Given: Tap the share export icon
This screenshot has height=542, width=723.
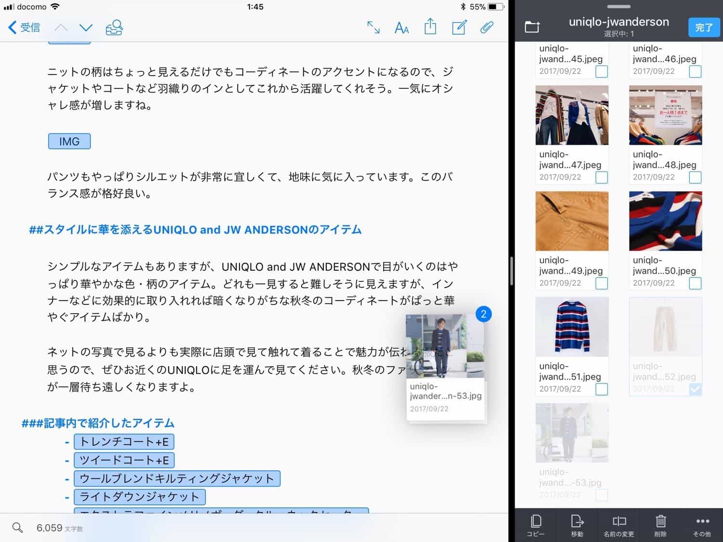Looking at the screenshot, I should click(x=430, y=27).
